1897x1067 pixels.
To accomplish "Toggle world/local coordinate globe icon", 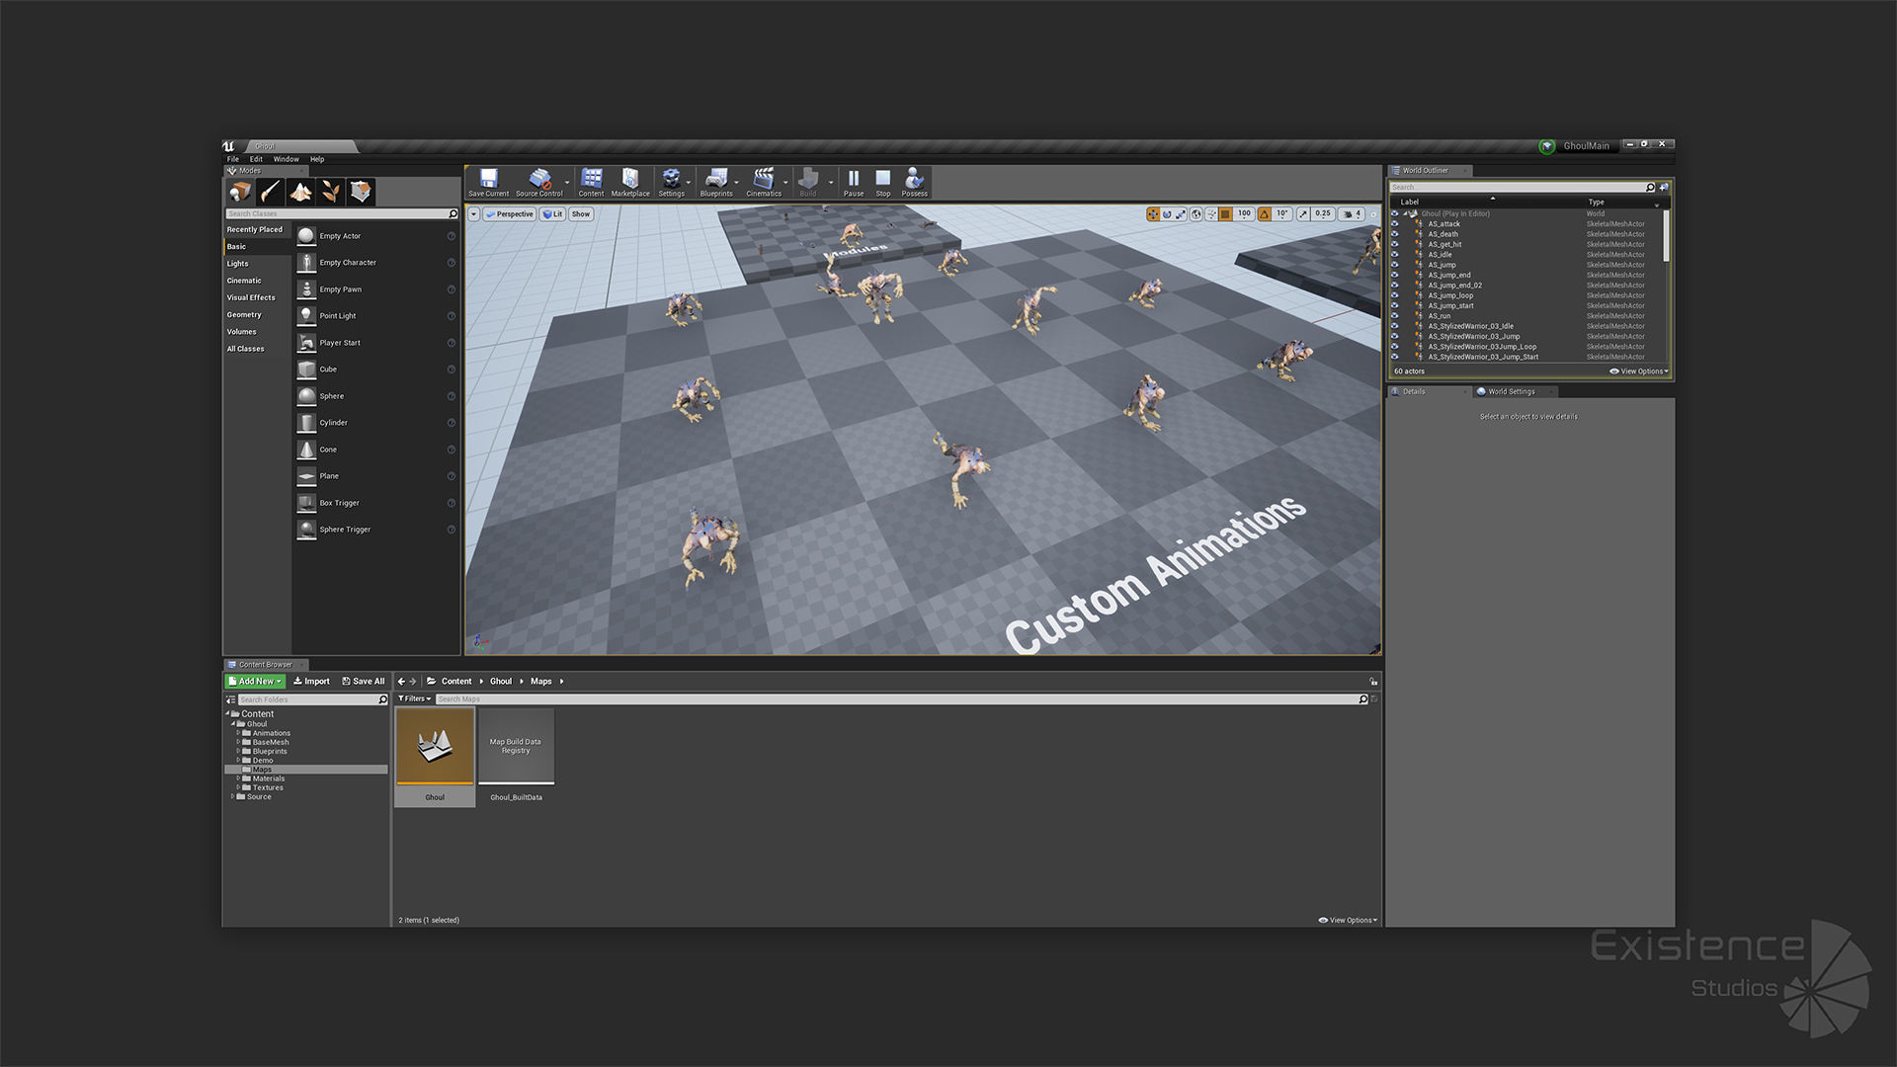I will (x=1196, y=214).
